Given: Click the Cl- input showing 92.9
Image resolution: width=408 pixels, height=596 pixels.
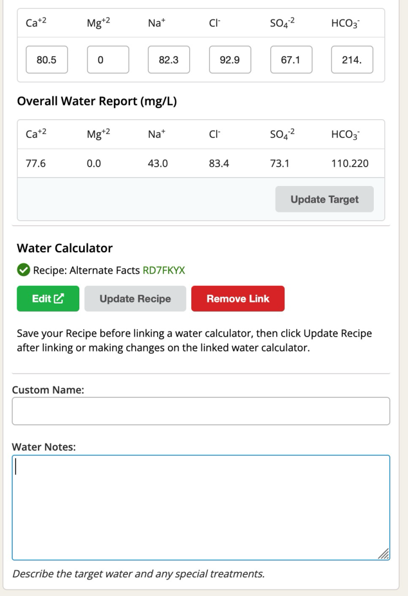Looking at the screenshot, I should tap(230, 60).
